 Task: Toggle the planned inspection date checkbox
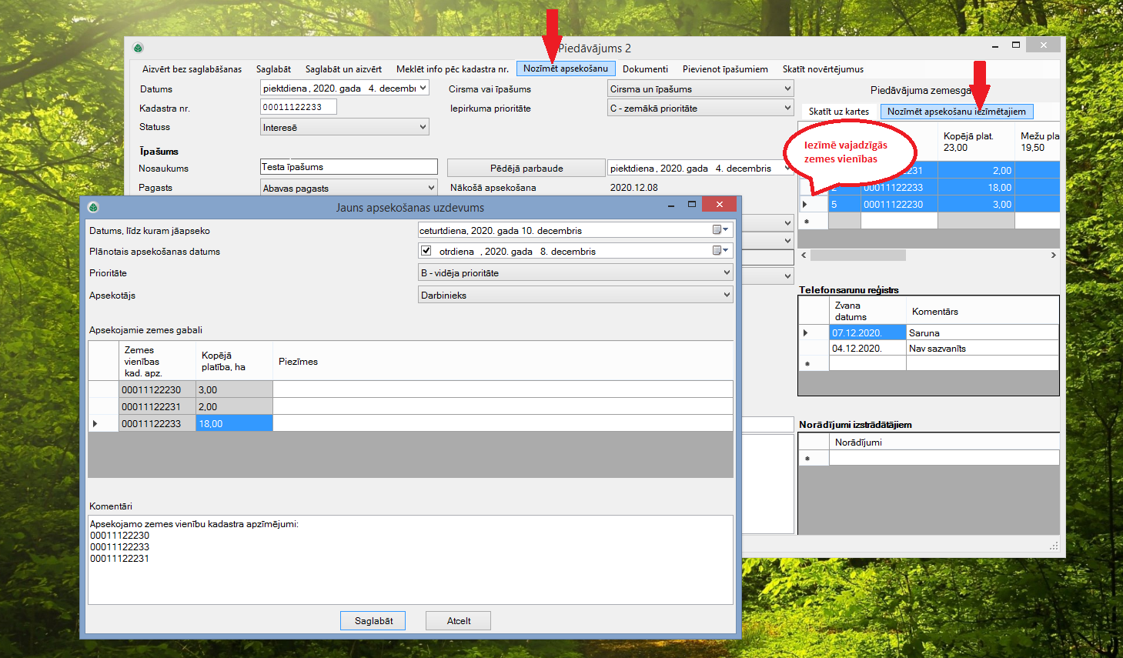426,251
